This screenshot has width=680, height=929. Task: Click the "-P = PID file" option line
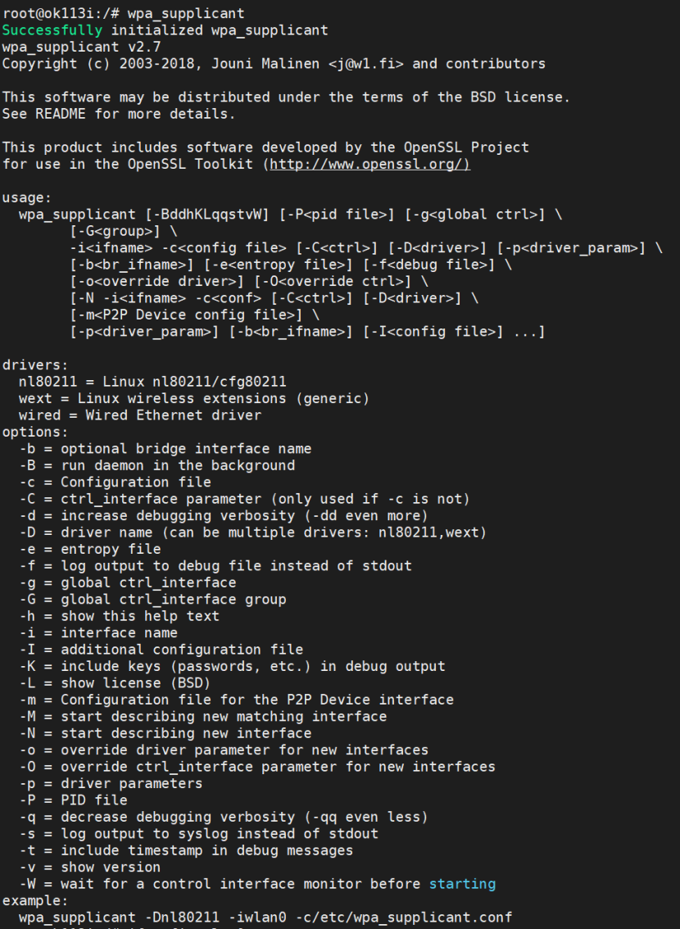[73, 800]
